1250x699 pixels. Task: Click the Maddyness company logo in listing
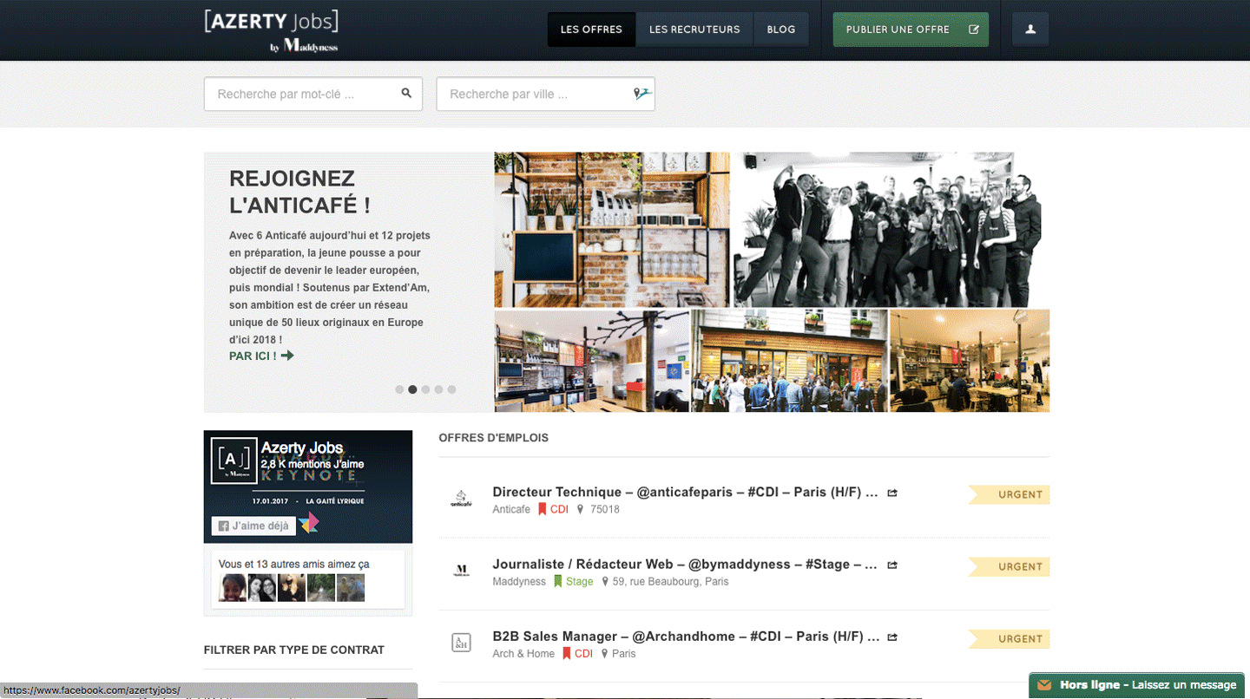pos(461,571)
